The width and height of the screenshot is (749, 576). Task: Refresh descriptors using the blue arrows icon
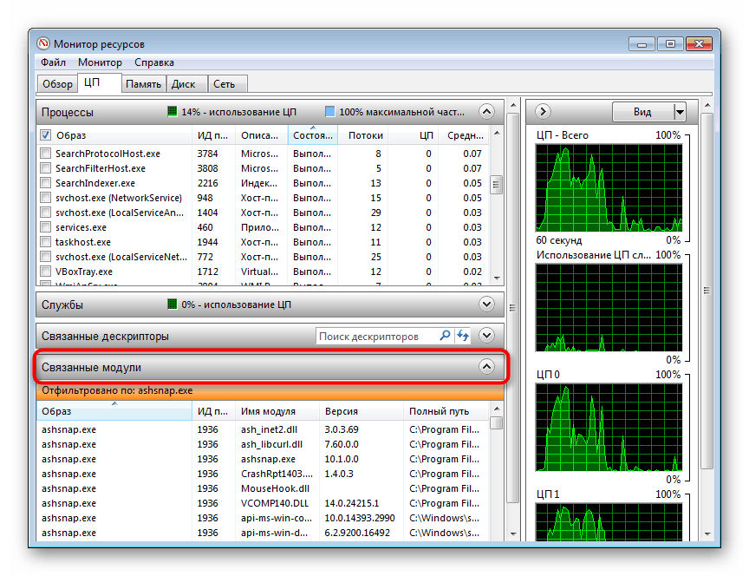click(x=462, y=336)
